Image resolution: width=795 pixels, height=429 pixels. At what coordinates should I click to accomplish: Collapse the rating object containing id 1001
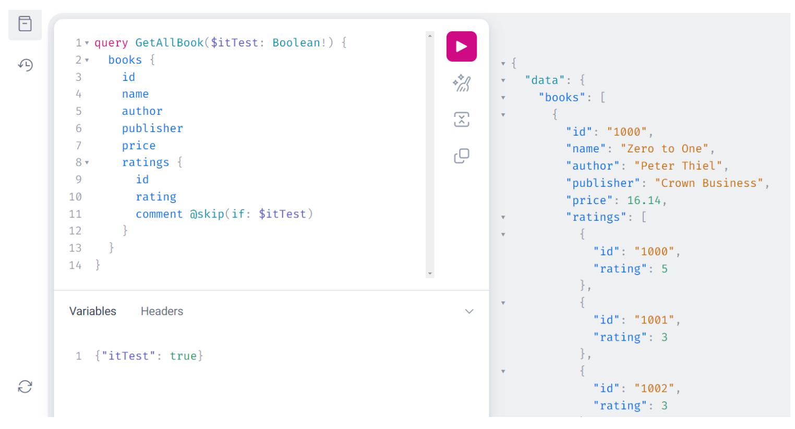point(503,303)
